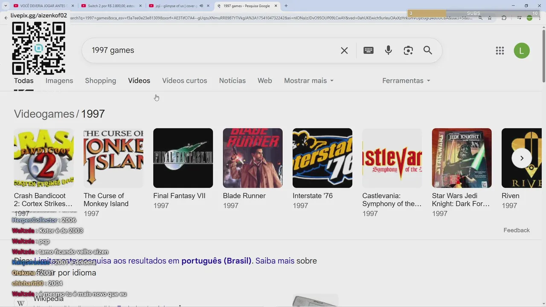Close the 'VOCÊ DEVERIA JOGAR ANTES' tab
The image size is (546, 307).
[x=73, y=6]
